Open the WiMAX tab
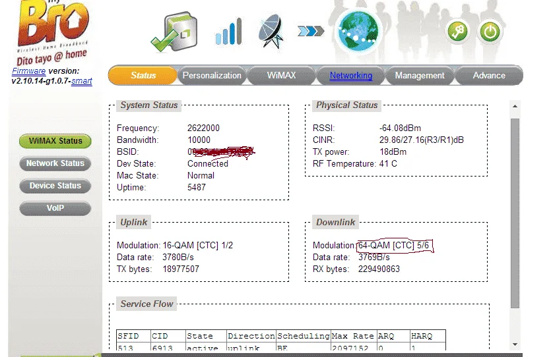Viewport: 553px width, 357px height. point(281,75)
